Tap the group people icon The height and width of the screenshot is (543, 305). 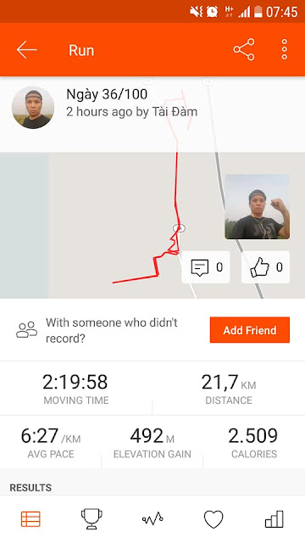(x=26, y=330)
